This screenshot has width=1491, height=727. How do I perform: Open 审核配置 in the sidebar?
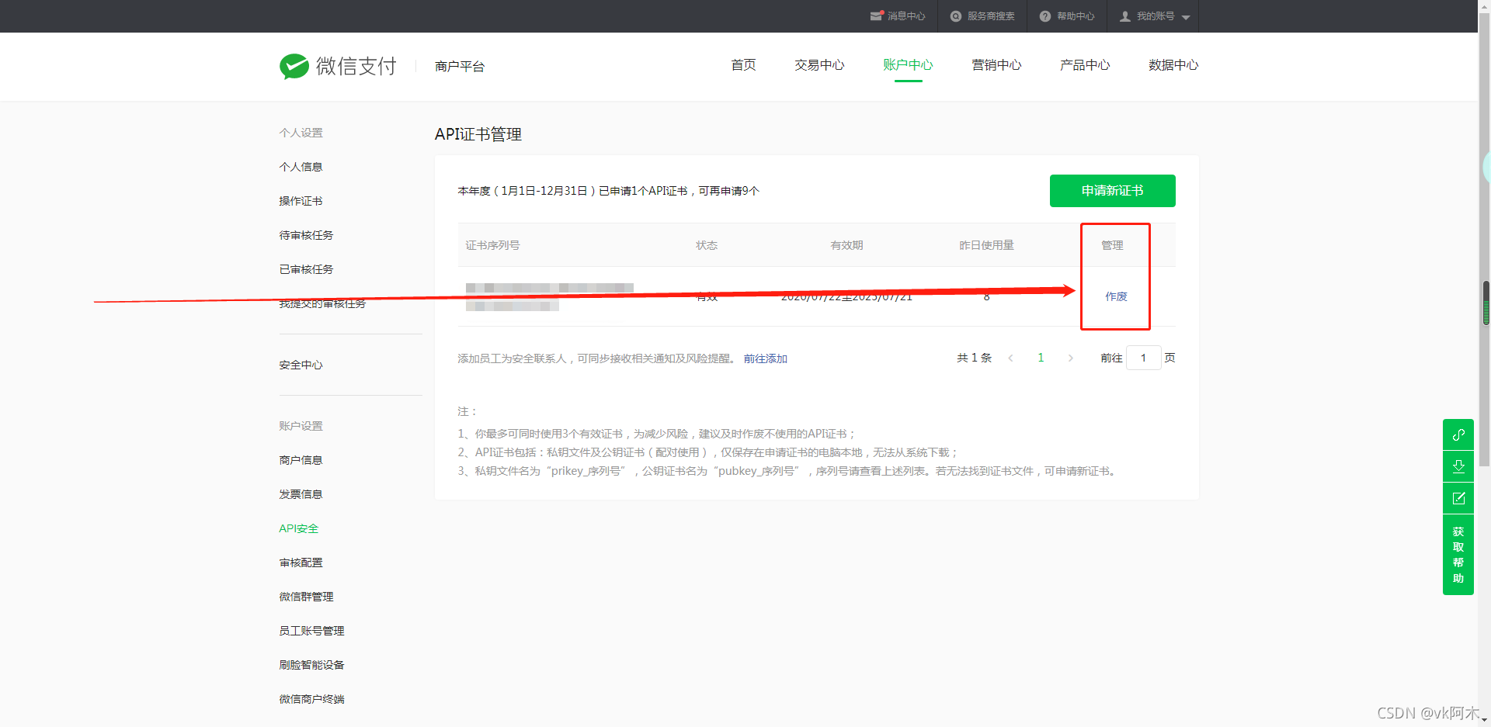(301, 563)
